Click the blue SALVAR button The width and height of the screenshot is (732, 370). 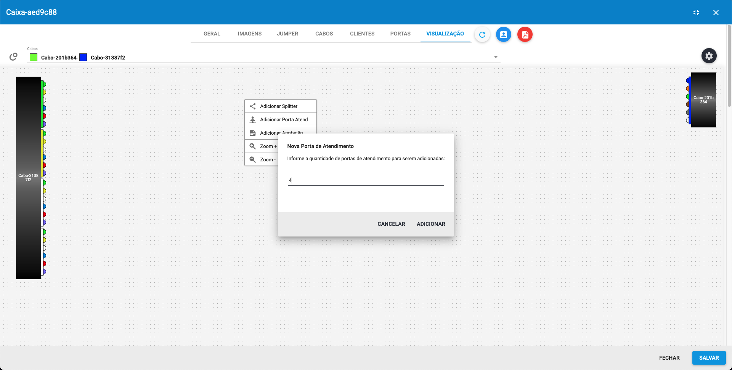709,358
